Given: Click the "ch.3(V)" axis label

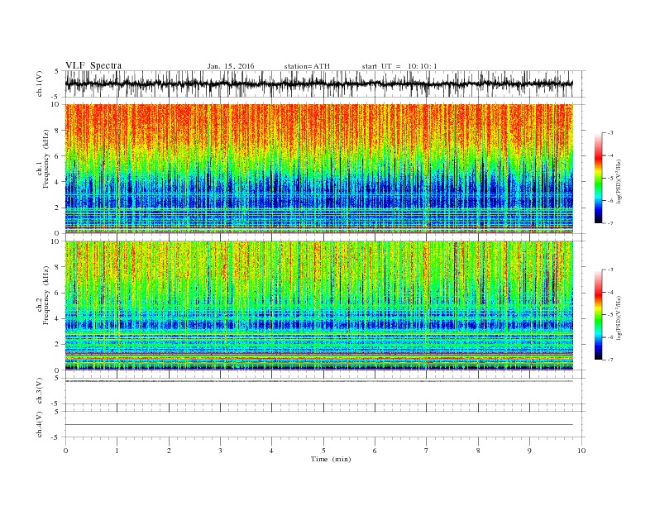Looking at the screenshot, I should tap(40, 391).
